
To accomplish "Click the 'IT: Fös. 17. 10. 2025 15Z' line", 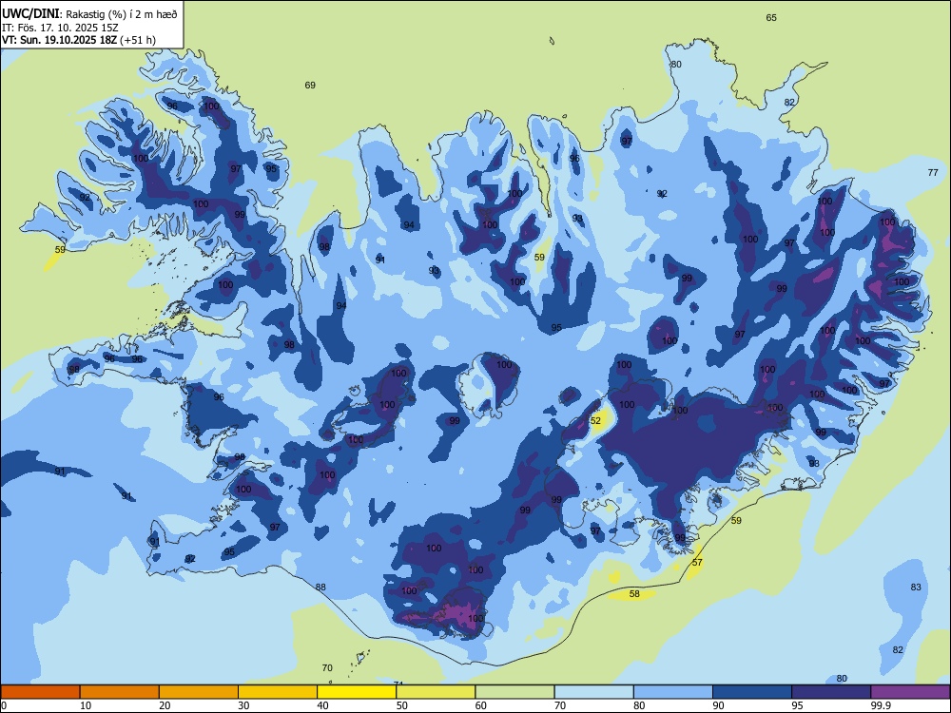I will coord(60,28).
